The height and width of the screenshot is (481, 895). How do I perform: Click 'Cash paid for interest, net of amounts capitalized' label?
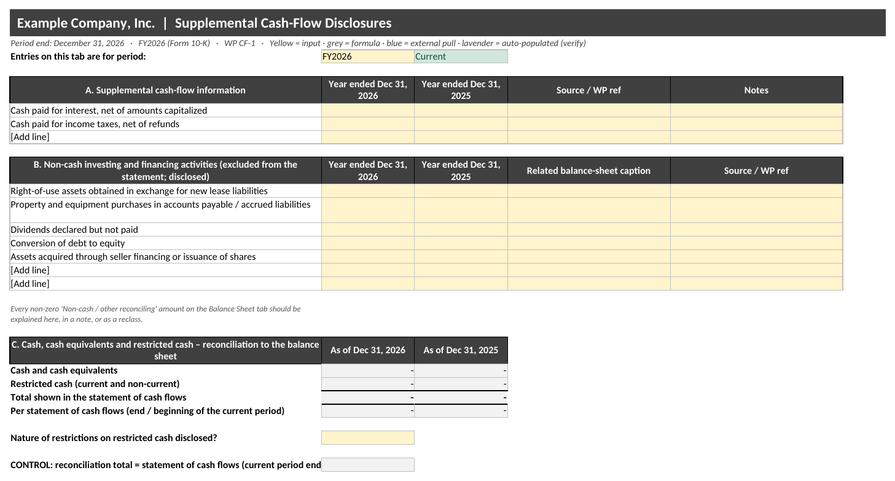click(109, 111)
